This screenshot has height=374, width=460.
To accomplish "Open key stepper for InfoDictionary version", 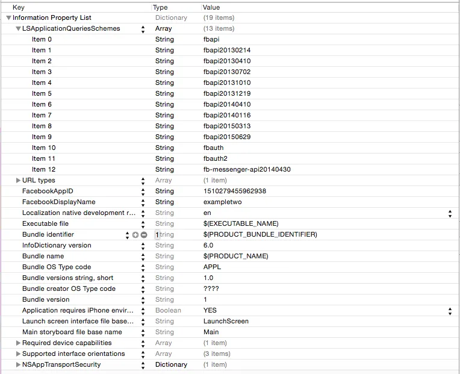I will click(x=143, y=246).
